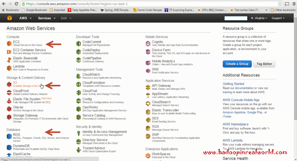The image size is (297, 161).
Task: Select the Glacier archive storage icon
Action: tap(9, 109)
